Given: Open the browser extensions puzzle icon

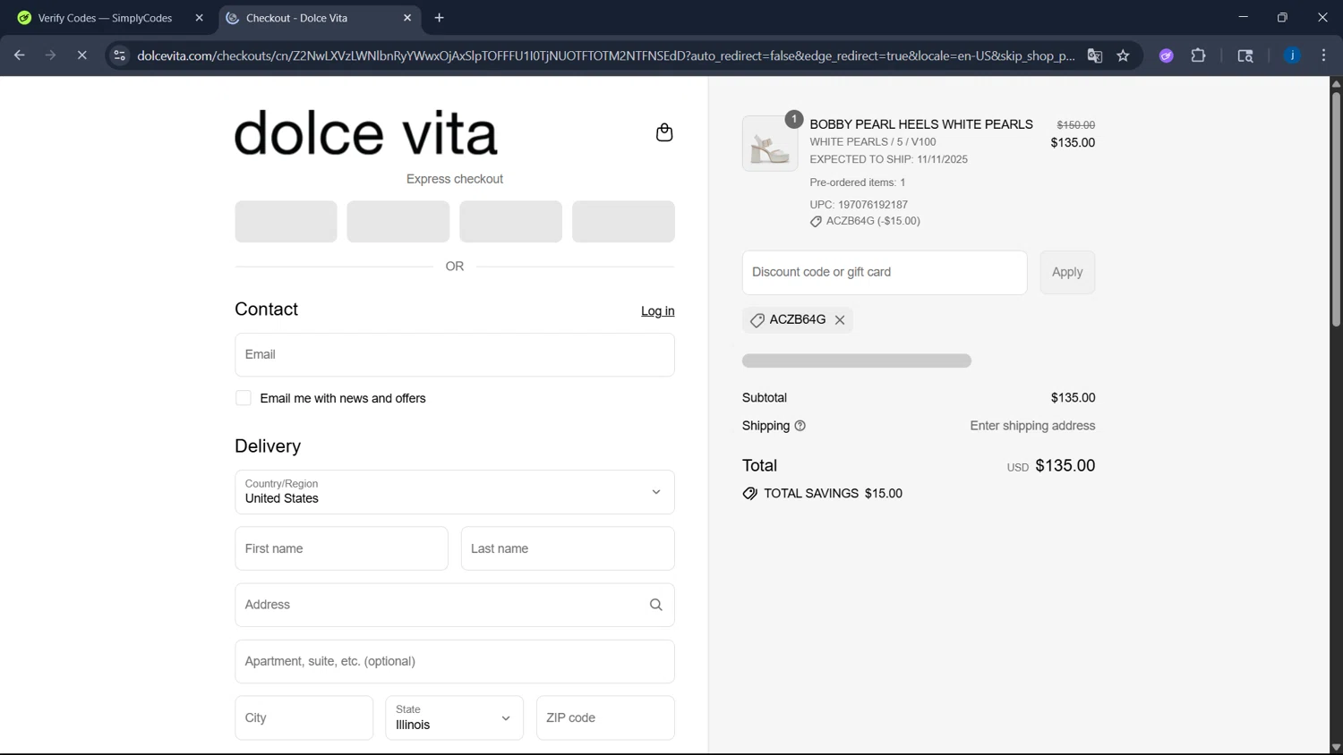Looking at the screenshot, I should [x=1198, y=55].
